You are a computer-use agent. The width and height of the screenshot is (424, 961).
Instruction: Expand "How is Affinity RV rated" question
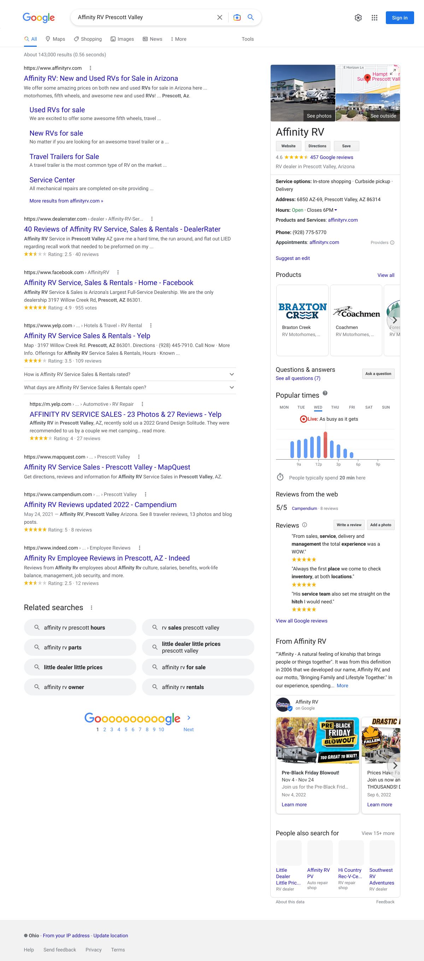click(x=231, y=374)
